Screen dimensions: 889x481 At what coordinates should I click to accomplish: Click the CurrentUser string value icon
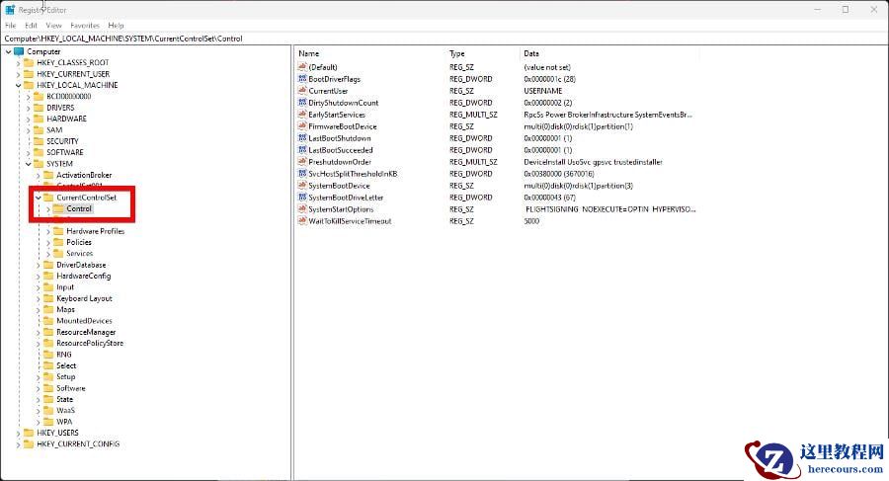[x=302, y=91]
